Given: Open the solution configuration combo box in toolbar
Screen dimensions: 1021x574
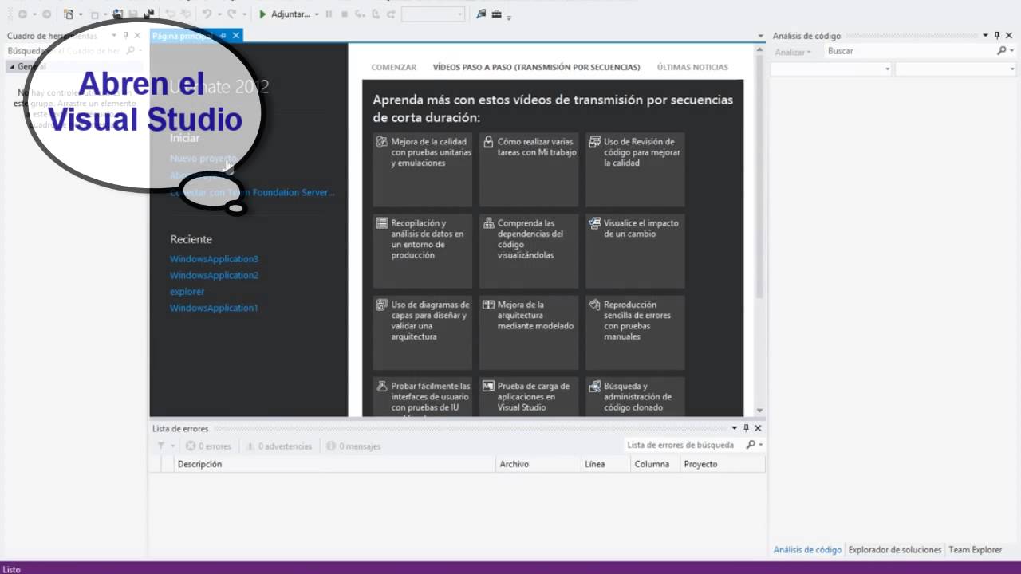Looking at the screenshot, I should pos(433,14).
